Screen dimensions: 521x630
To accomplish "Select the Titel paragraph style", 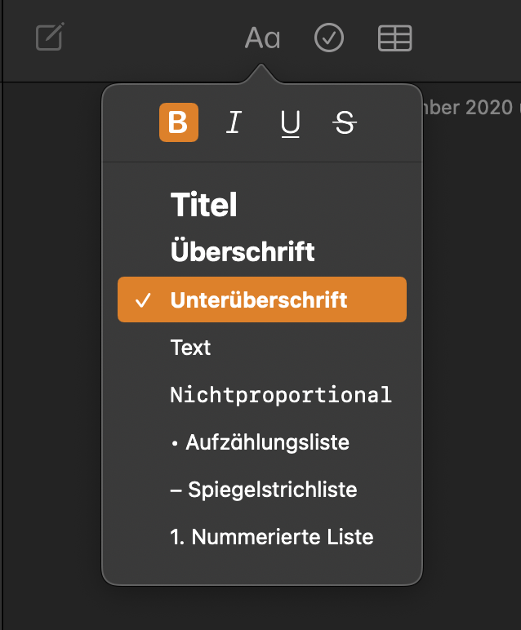I will point(203,205).
